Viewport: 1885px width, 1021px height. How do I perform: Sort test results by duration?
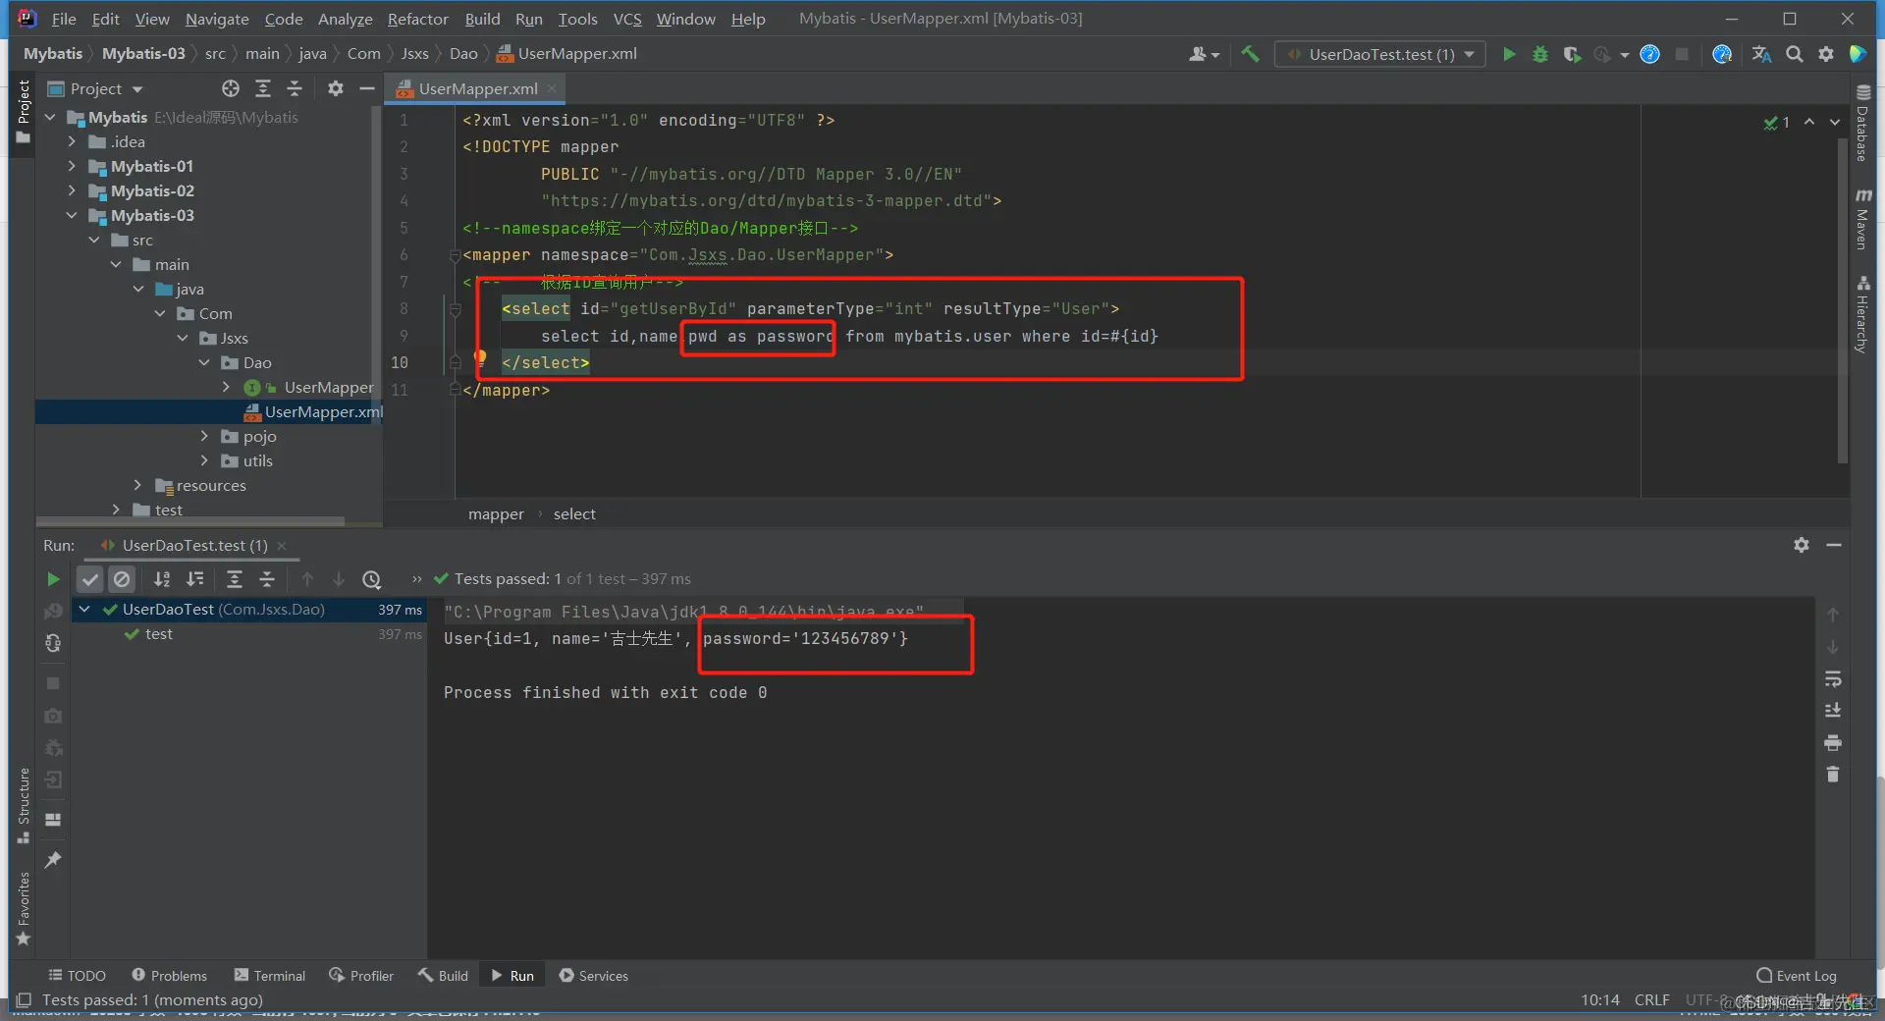(x=195, y=579)
